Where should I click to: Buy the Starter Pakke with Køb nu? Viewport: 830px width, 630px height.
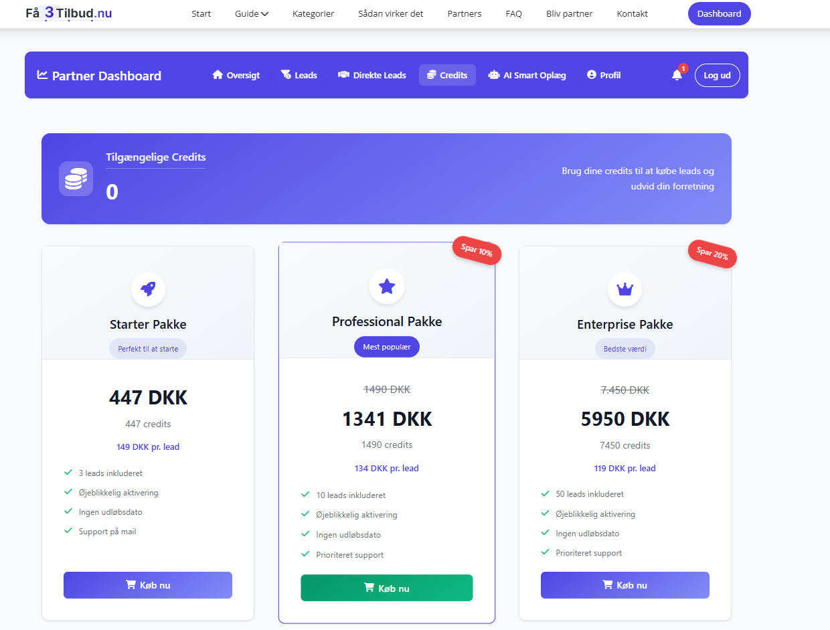pyautogui.click(x=148, y=585)
